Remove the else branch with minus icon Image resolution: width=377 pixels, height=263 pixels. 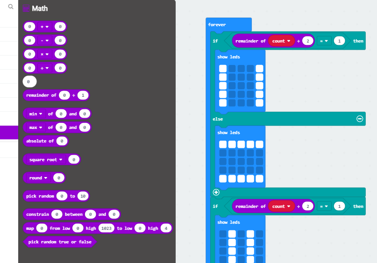[x=360, y=119]
